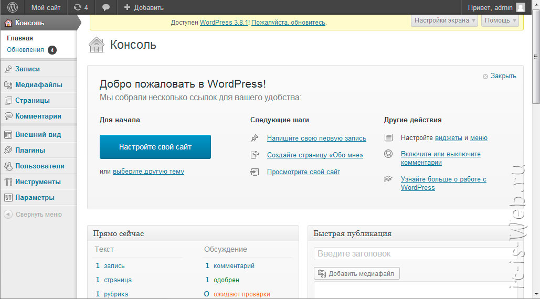Open the Медиафайлы menu item
Screen dimensions: 540x299
pyautogui.click(x=39, y=84)
